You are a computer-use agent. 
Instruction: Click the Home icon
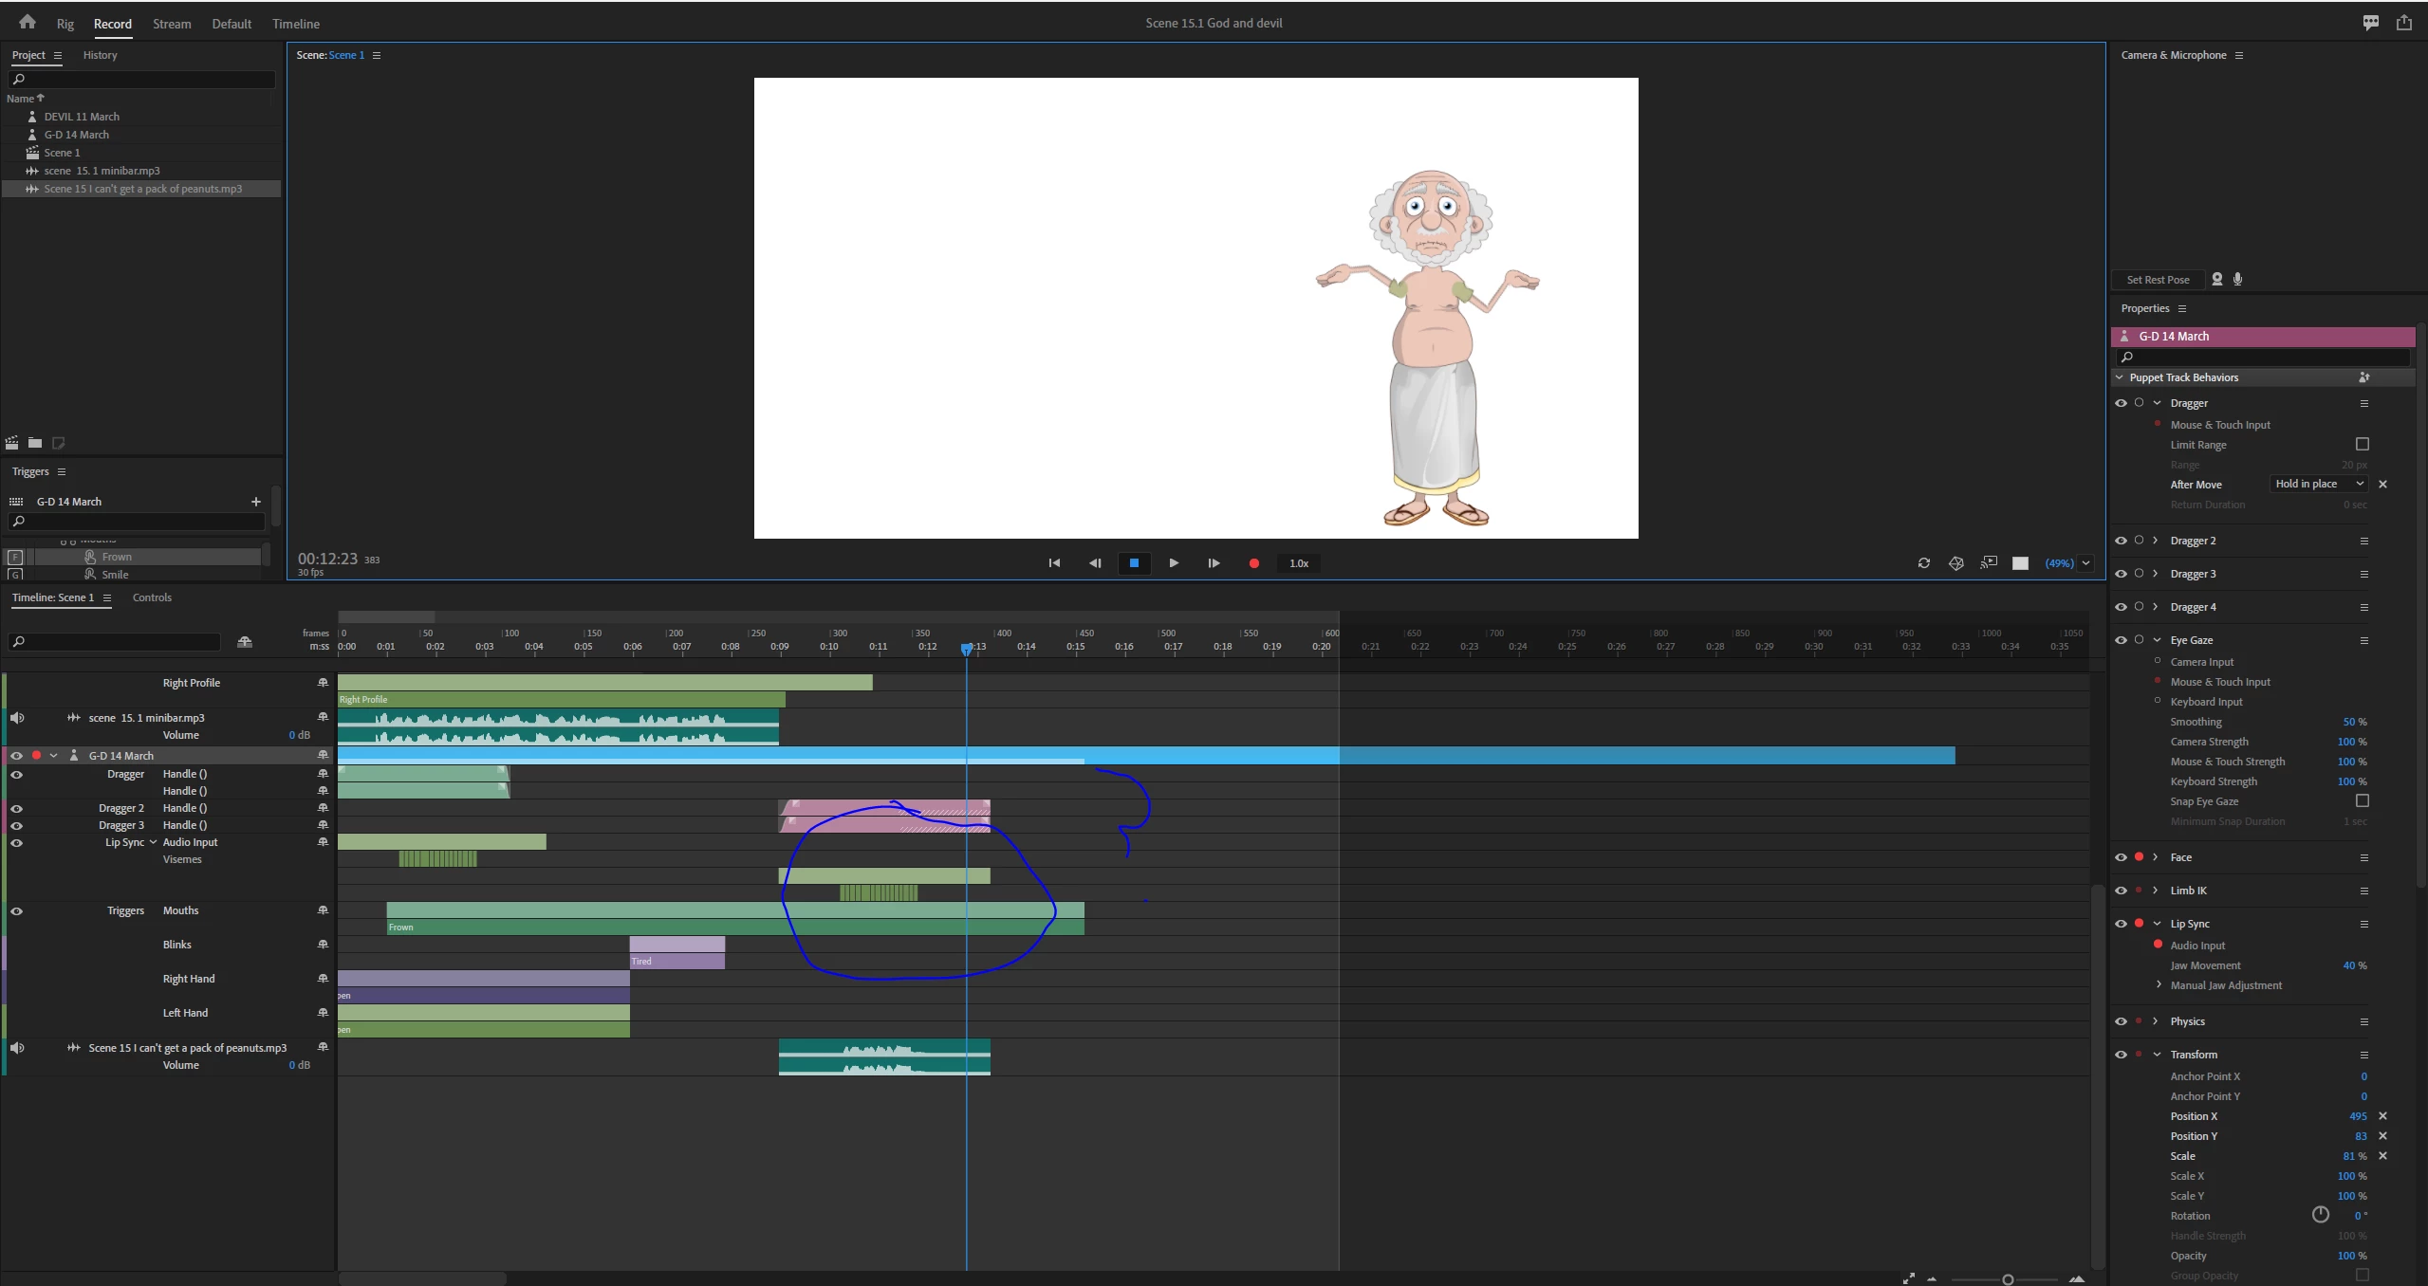coord(27,22)
